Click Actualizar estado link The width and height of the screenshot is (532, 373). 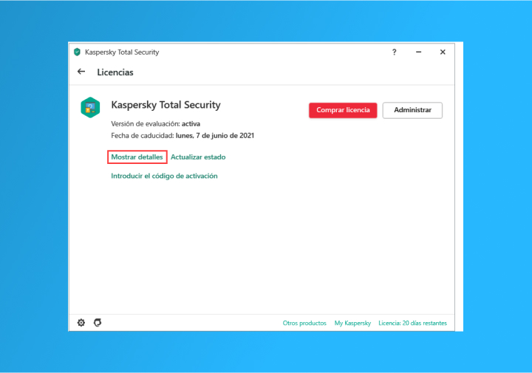point(198,157)
